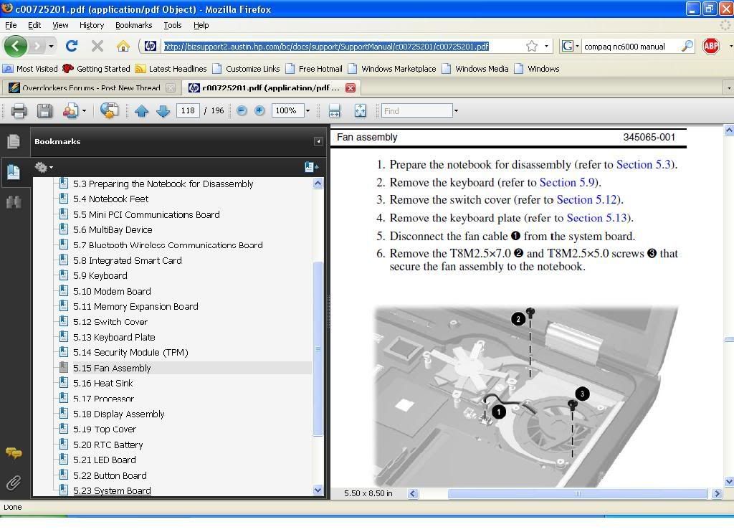Go to the Firefox Home page
The height and width of the screenshot is (532, 734).
123,46
